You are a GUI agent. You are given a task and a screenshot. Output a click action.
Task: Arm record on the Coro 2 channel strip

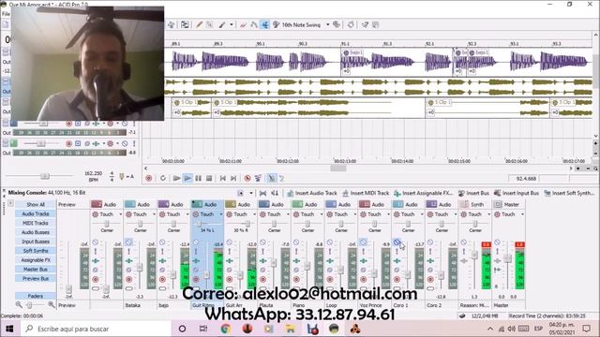(x=430, y=279)
